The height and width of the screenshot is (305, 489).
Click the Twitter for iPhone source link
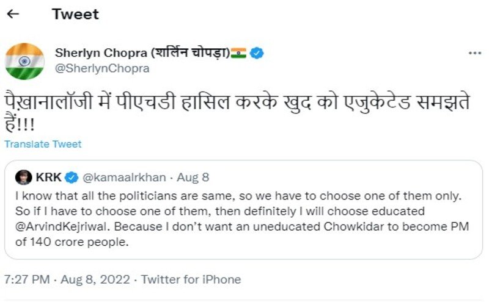pos(191,280)
